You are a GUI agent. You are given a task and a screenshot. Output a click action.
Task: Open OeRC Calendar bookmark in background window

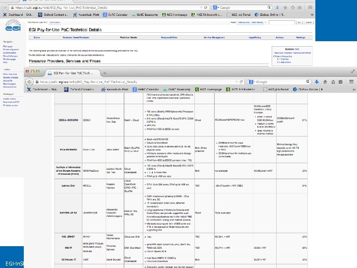point(116,15)
